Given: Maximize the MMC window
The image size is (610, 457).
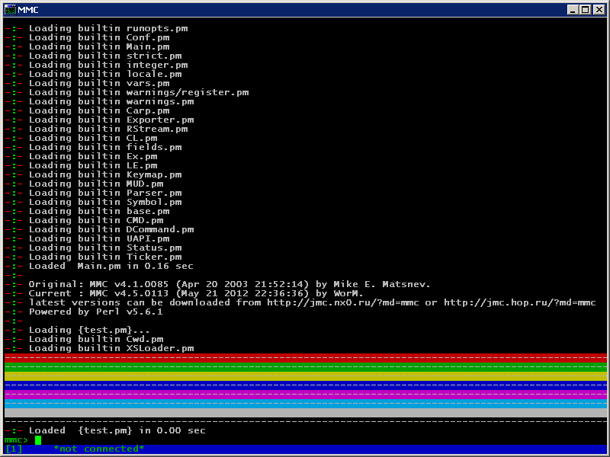Looking at the screenshot, I should pyautogui.click(x=585, y=10).
